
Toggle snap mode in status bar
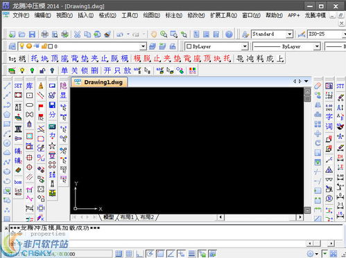click(x=119, y=254)
